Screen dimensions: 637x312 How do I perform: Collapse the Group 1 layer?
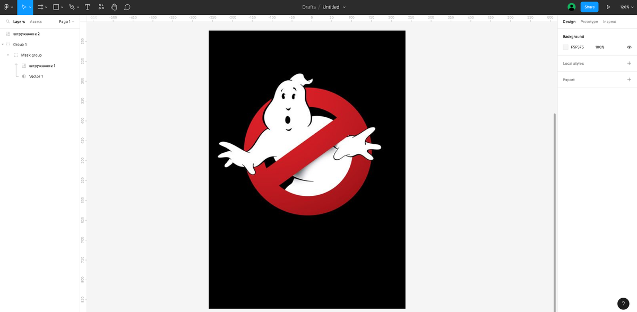[x=3, y=45]
